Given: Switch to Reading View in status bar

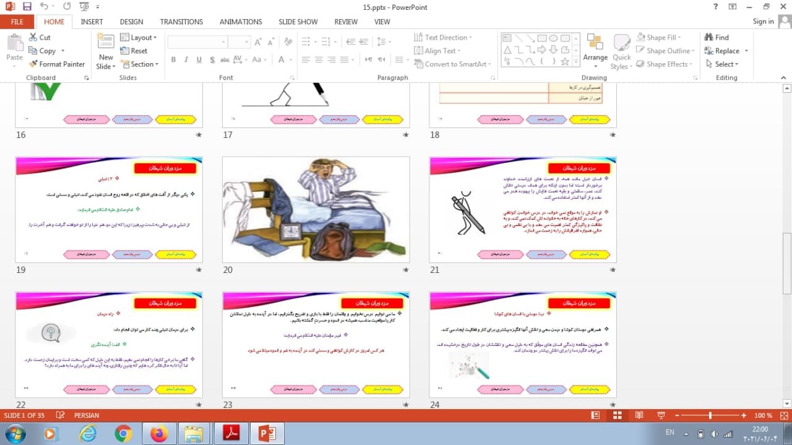Looking at the screenshot, I should point(638,415).
